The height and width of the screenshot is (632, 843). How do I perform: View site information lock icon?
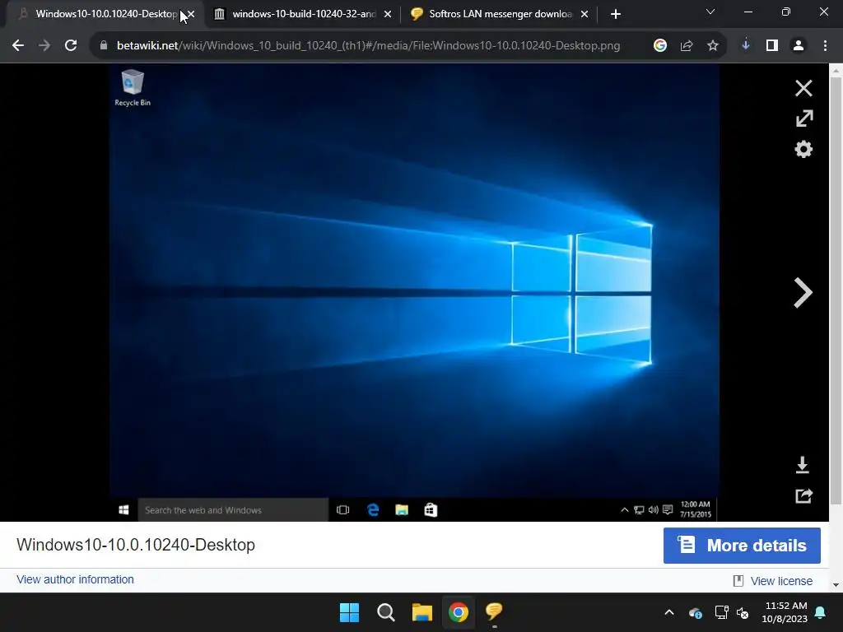point(104,46)
